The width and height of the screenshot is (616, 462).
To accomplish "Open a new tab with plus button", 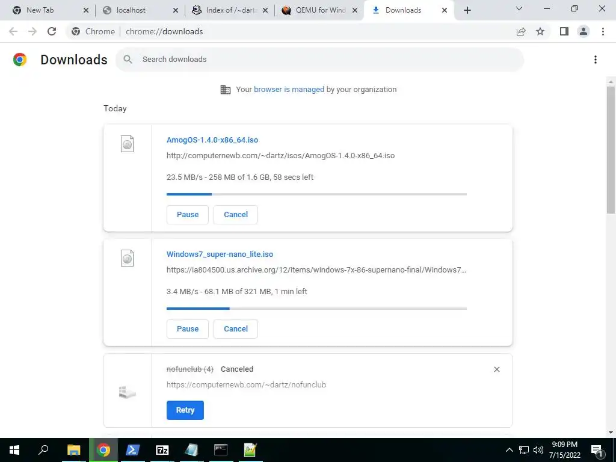I will click(467, 10).
